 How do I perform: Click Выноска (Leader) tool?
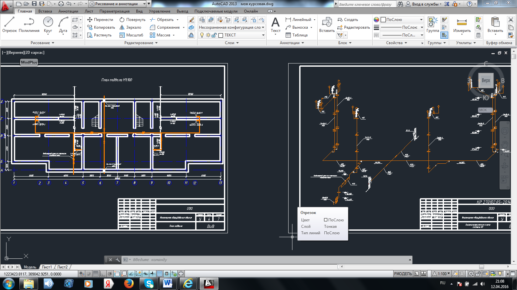click(x=297, y=27)
